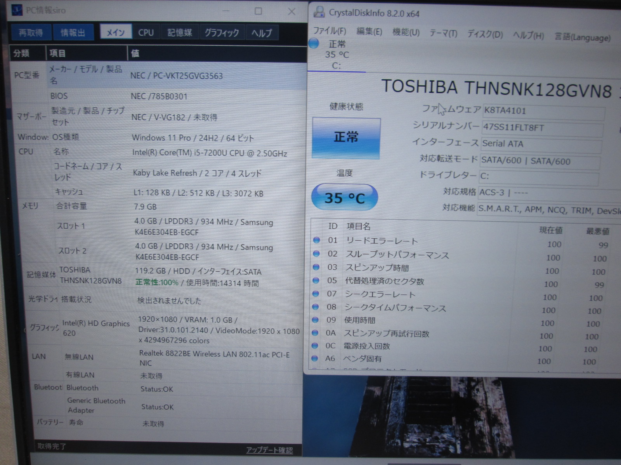Click the BIOS value NEC /785B0301
Viewport: 621px width, 465px height.
coord(159,96)
